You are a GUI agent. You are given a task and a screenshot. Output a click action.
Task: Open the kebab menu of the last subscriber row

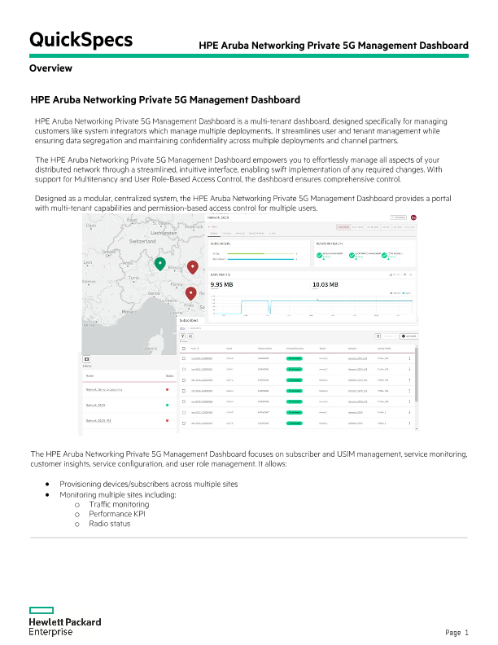point(409,423)
